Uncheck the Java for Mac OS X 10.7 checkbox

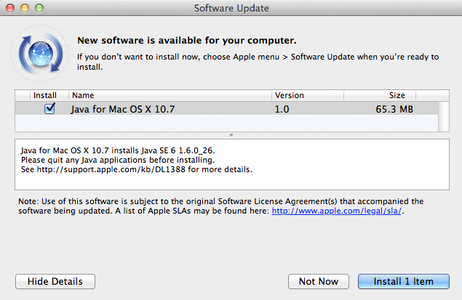tap(49, 108)
